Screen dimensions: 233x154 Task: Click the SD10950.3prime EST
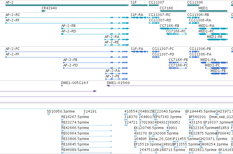tap(48, 114)
